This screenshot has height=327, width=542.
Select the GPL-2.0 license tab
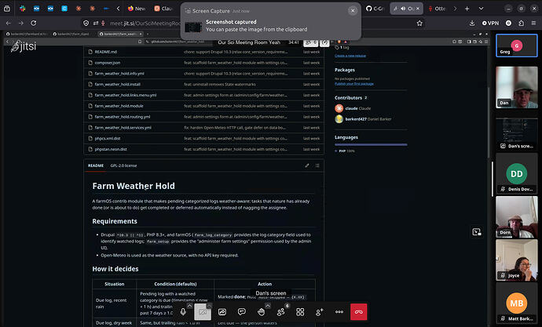click(x=123, y=165)
